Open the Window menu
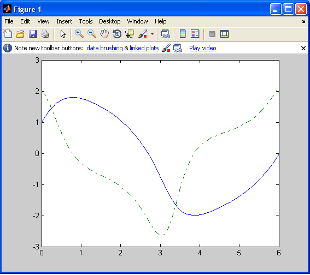The image size is (310, 275). (137, 21)
